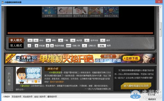Select the 爆率修改项 tab

click(x=52, y=97)
